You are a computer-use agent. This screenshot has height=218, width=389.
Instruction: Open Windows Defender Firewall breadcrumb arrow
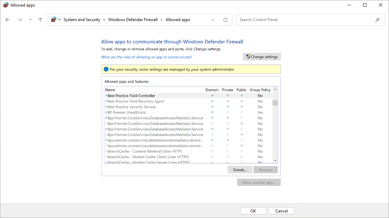click(161, 20)
